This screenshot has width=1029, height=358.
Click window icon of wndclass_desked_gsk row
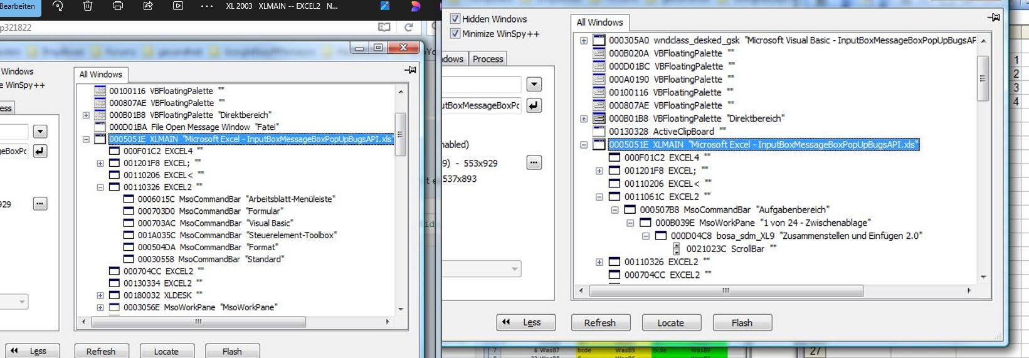tap(599, 40)
